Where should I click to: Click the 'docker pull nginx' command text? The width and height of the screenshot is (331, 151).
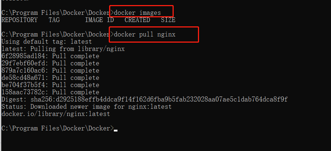[145, 34]
